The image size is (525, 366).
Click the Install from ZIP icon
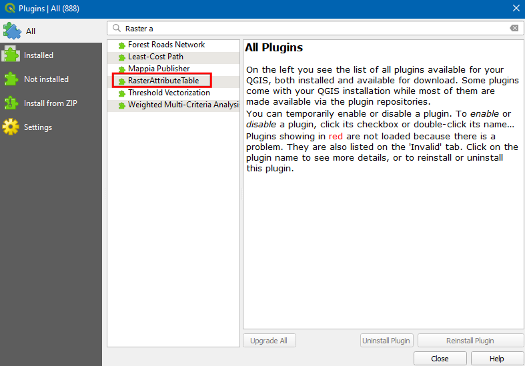[12, 103]
